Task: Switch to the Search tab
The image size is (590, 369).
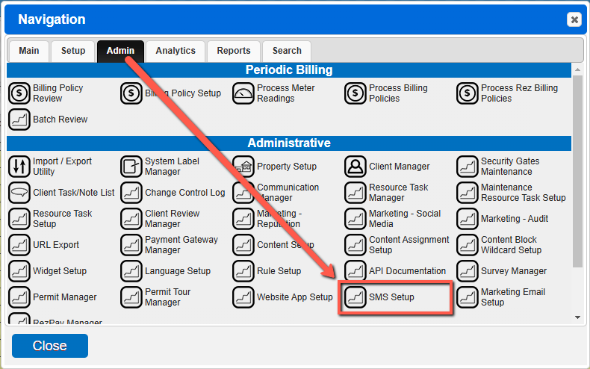Action: pyautogui.click(x=287, y=52)
